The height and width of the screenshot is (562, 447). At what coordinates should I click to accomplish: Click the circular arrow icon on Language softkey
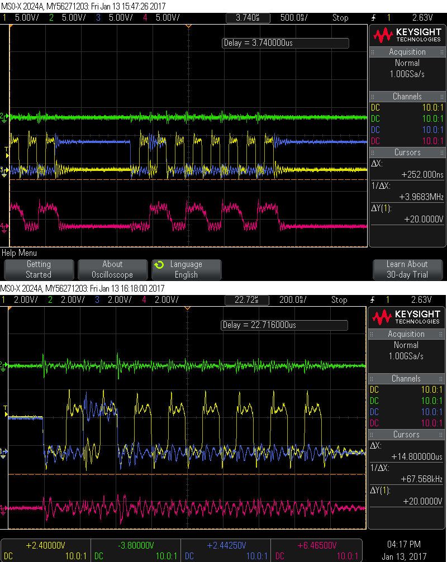159,264
